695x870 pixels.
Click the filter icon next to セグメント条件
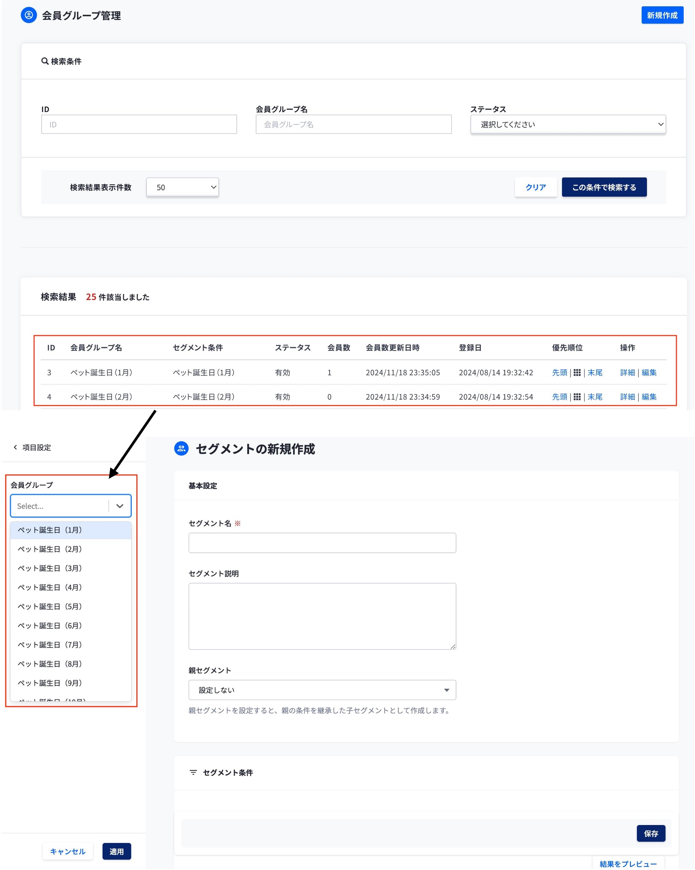193,772
